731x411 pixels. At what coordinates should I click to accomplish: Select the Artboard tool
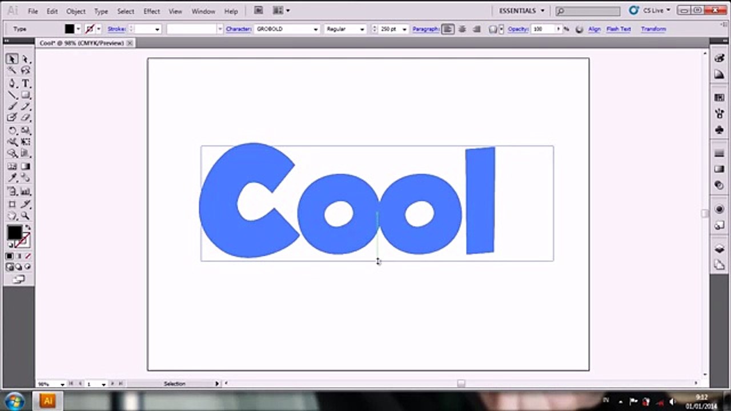[12, 204]
